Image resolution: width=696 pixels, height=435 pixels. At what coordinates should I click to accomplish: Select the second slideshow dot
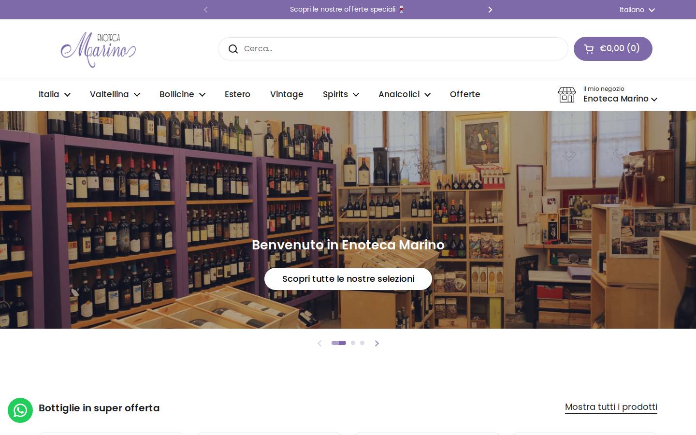[353, 343]
